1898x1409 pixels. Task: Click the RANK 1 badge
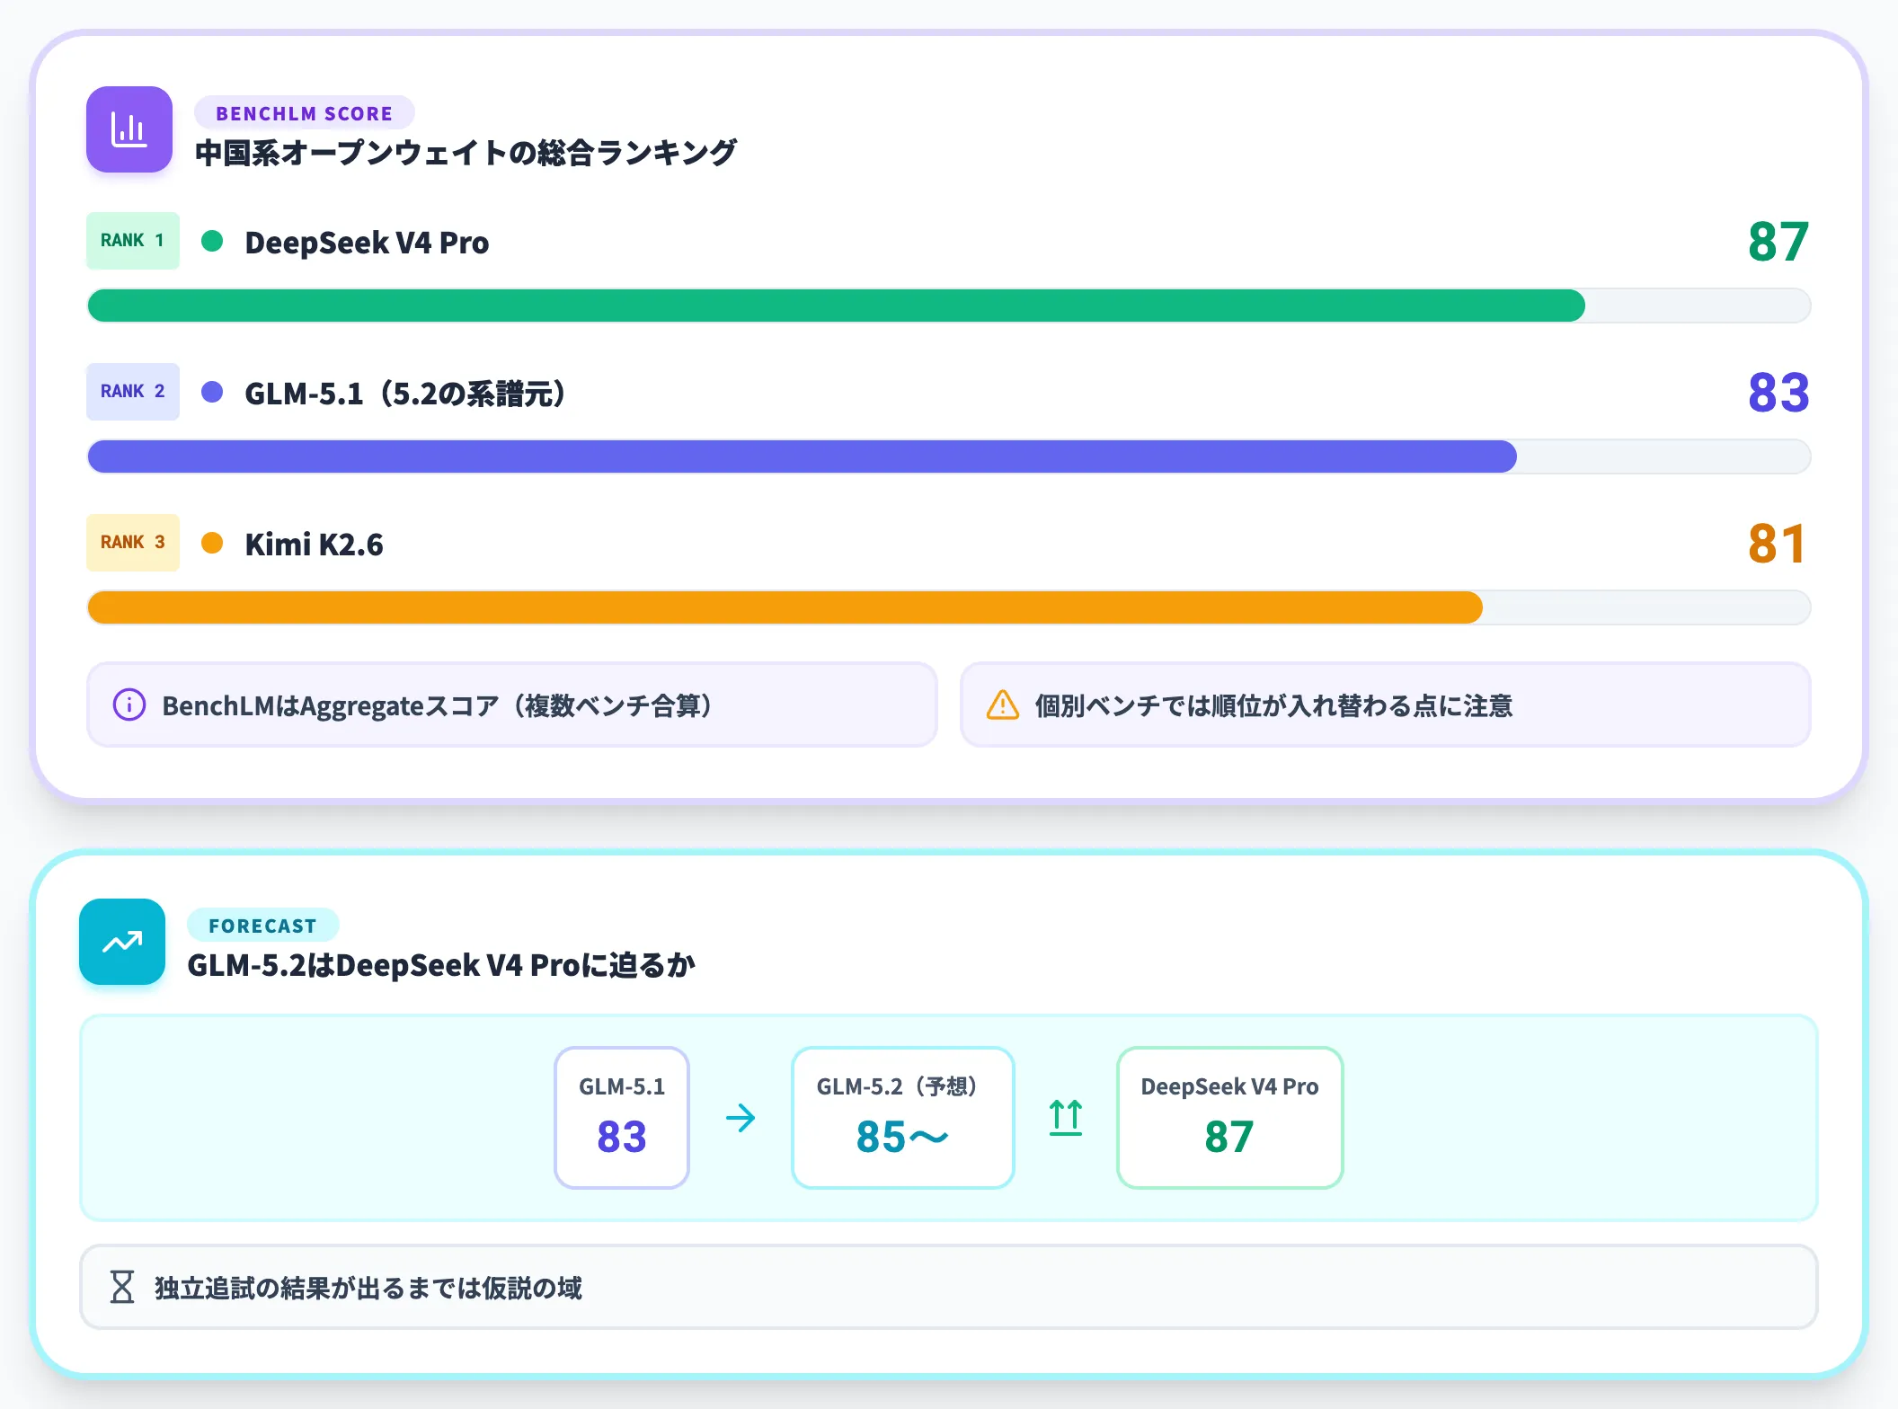pos(133,241)
